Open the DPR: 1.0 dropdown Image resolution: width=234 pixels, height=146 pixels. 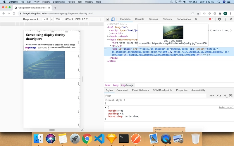click(x=82, y=19)
